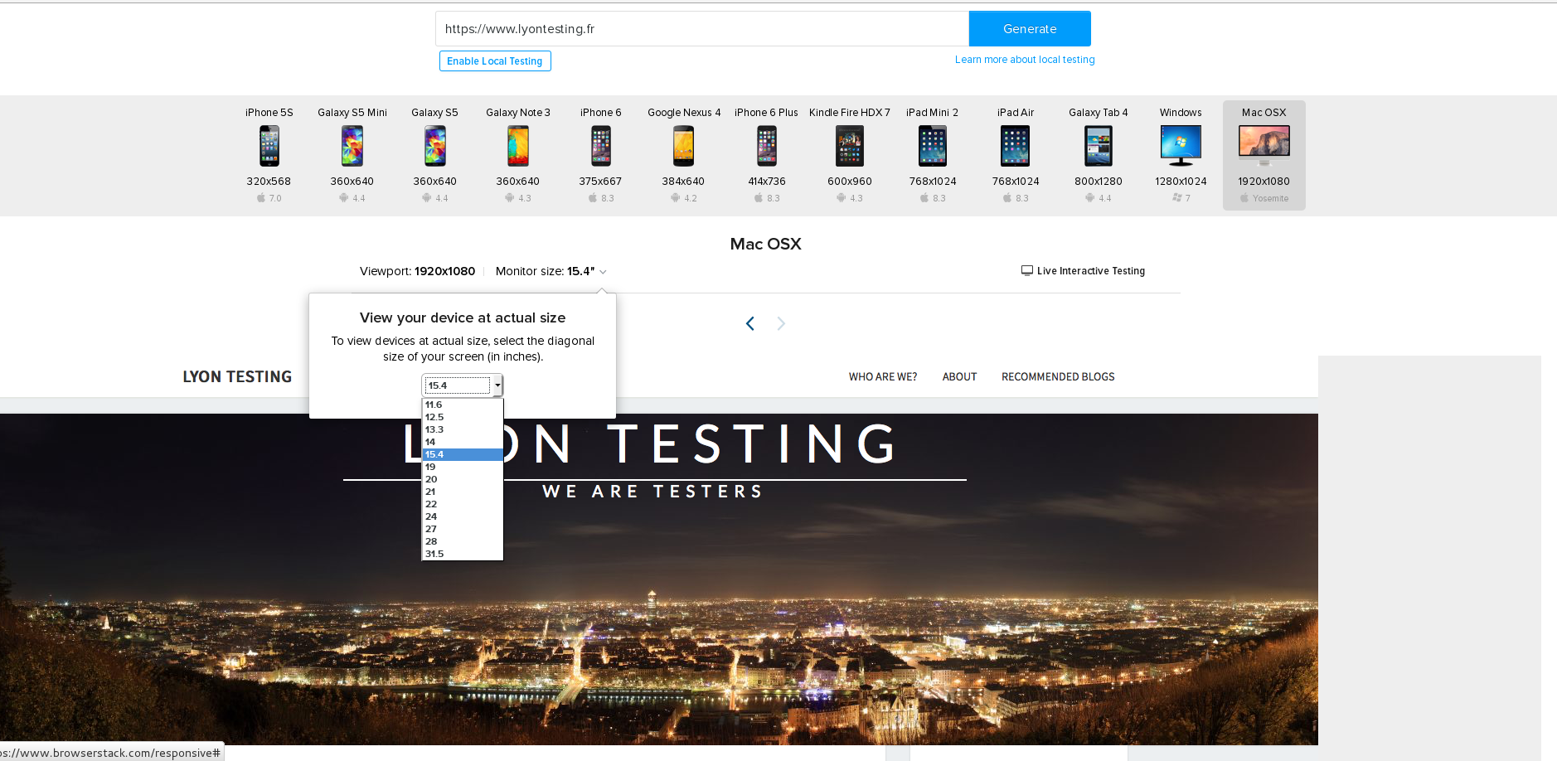Select the Kindle Fire HDX 7 icon
The width and height of the screenshot is (1557, 761).
(x=849, y=146)
